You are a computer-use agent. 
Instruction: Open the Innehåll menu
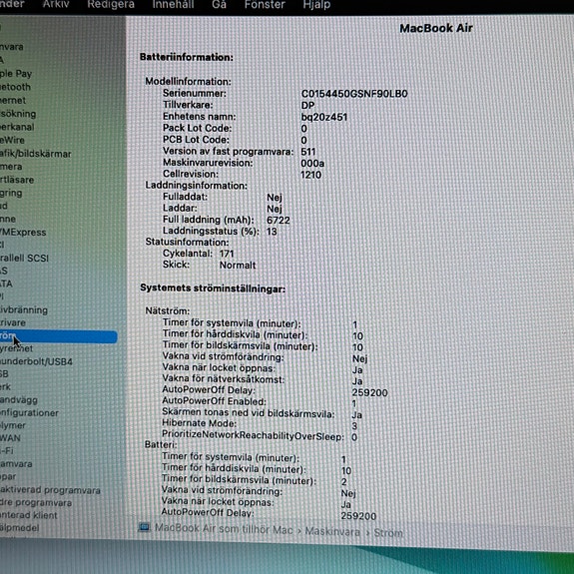(173, 4)
